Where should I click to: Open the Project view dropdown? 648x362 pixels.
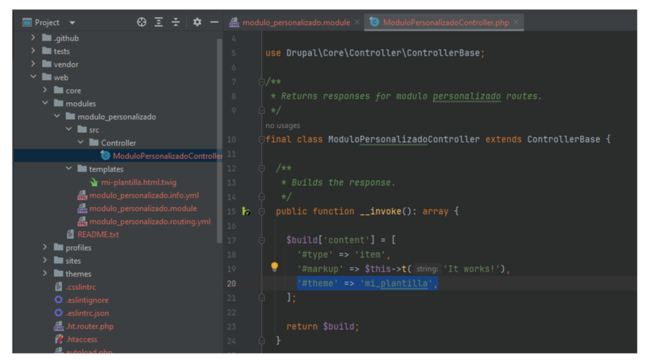[72, 23]
